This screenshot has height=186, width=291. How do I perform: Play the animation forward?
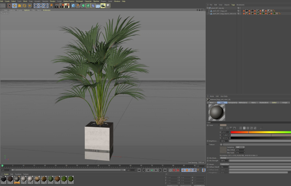click(152, 170)
